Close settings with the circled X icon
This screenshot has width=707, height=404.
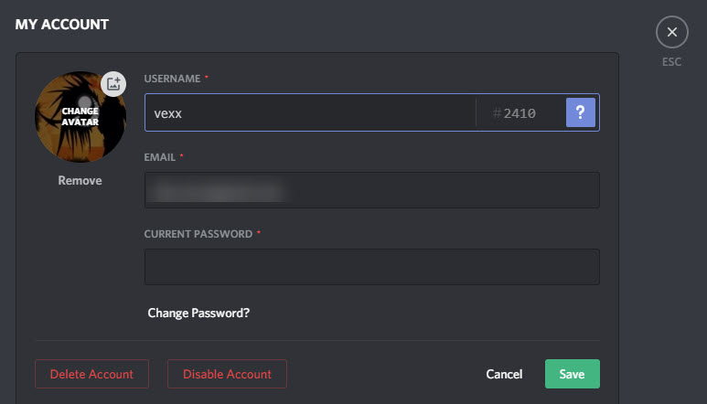pos(672,32)
